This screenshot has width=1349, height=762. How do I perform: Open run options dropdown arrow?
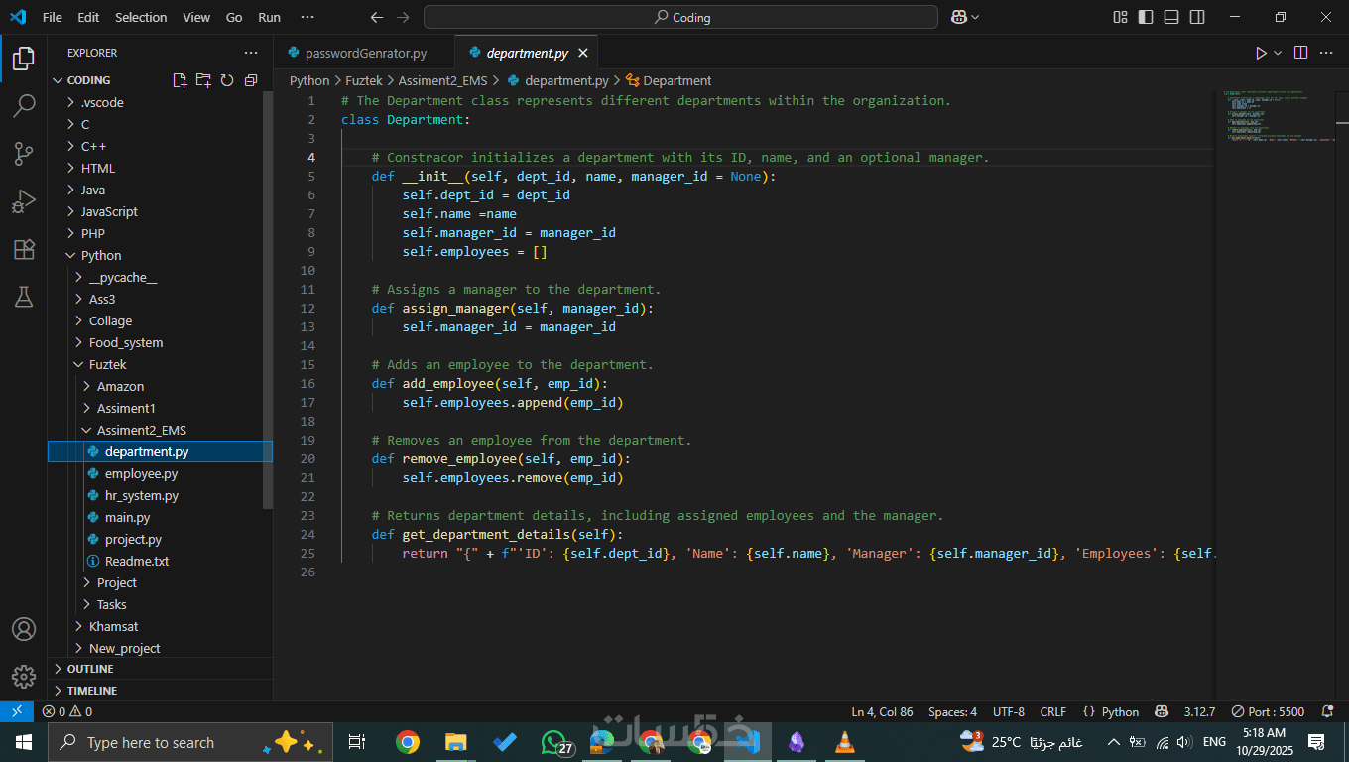pos(1278,53)
